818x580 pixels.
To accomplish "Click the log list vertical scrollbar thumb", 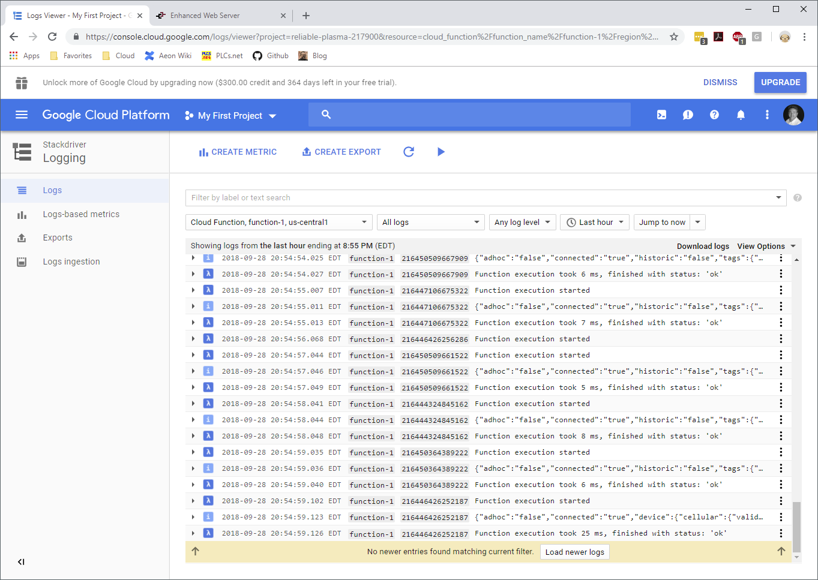I will coord(796,526).
